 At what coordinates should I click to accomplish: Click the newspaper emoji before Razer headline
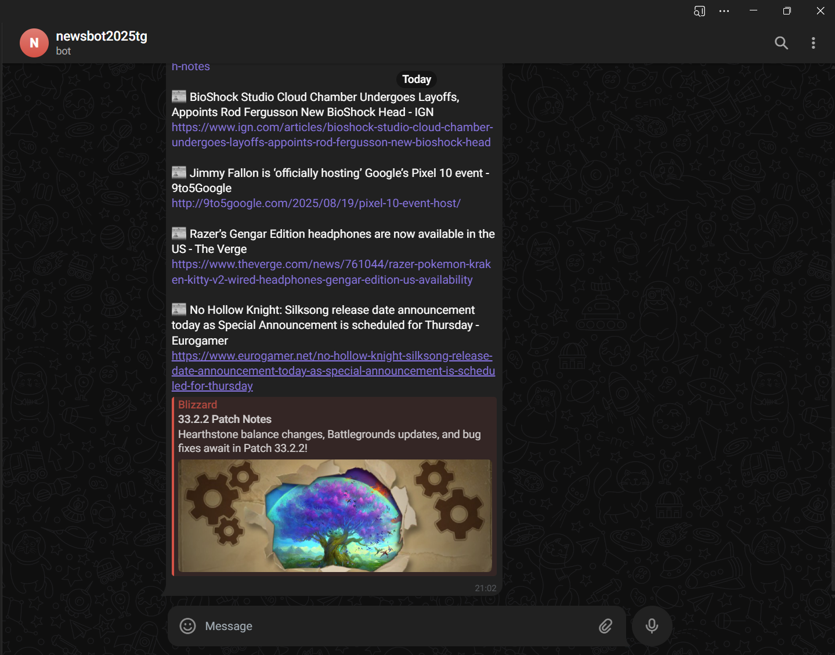click(x=179, y=233)
